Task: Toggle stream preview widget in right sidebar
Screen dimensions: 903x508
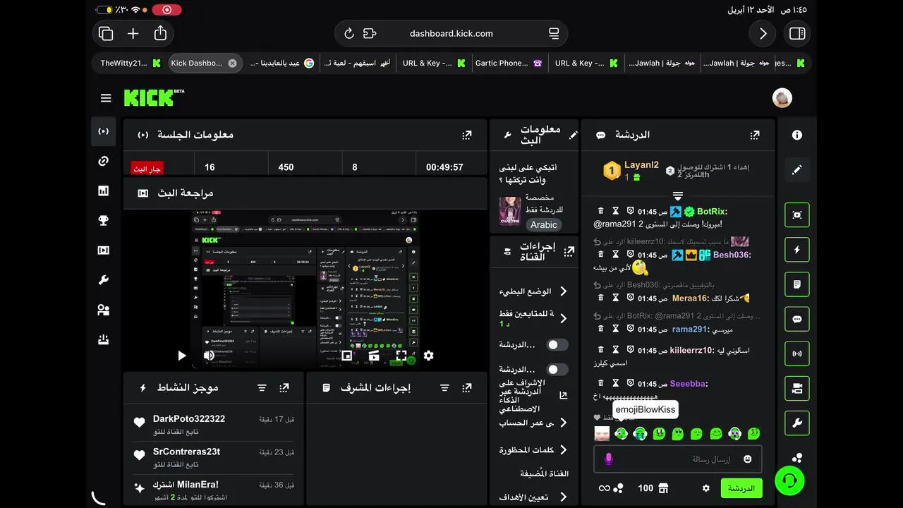Action: 797,215
